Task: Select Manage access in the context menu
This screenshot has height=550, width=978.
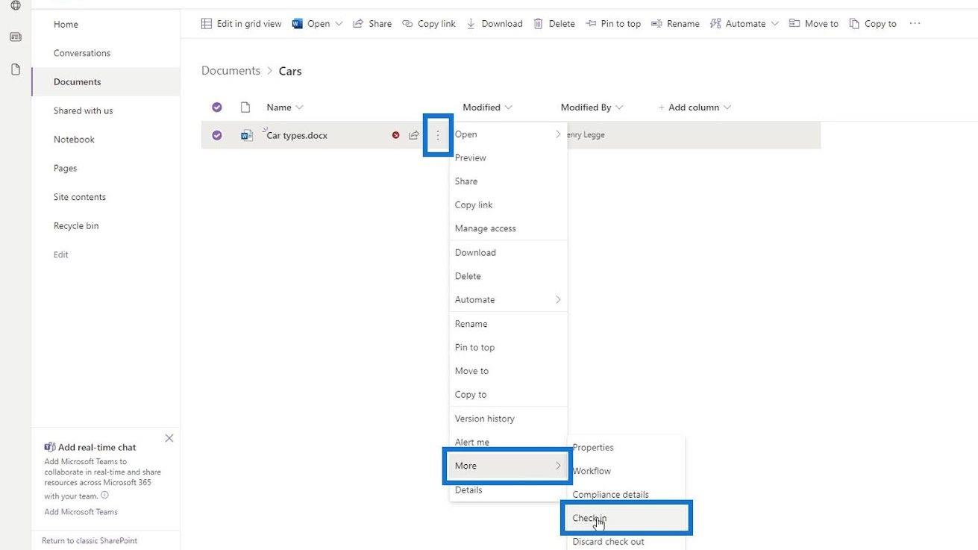Action: tap(508, 228)
